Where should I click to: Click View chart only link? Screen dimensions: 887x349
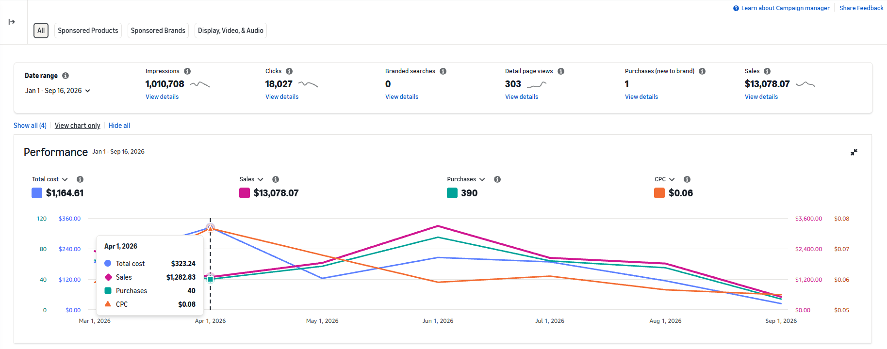[78, 126]
